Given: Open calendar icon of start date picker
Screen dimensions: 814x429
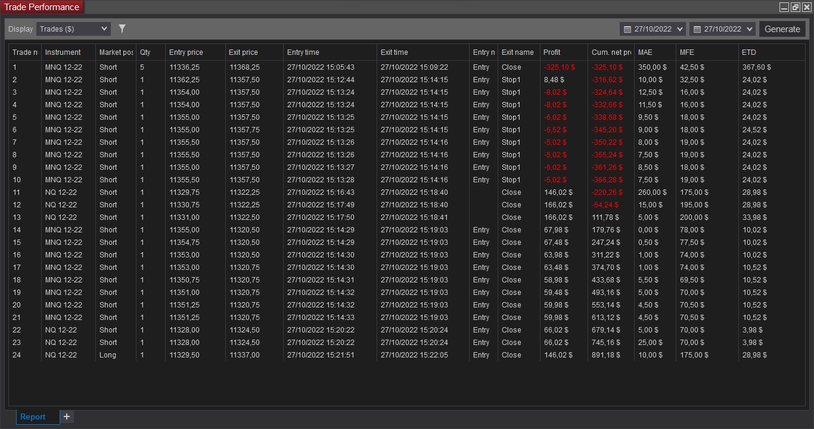Looking at the screenshot, I should [627, 29].
